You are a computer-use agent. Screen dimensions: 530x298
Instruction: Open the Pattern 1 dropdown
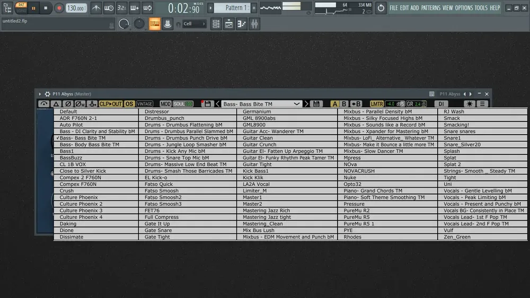pos(233,8)
